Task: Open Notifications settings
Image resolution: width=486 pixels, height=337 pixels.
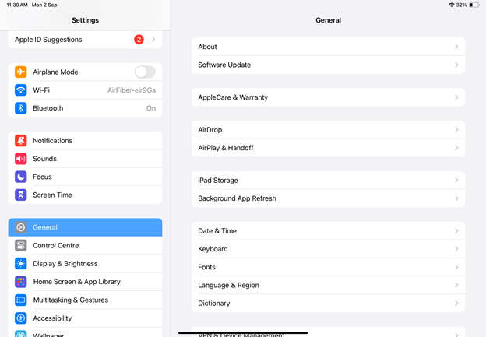Action: (x=85, y=141)
